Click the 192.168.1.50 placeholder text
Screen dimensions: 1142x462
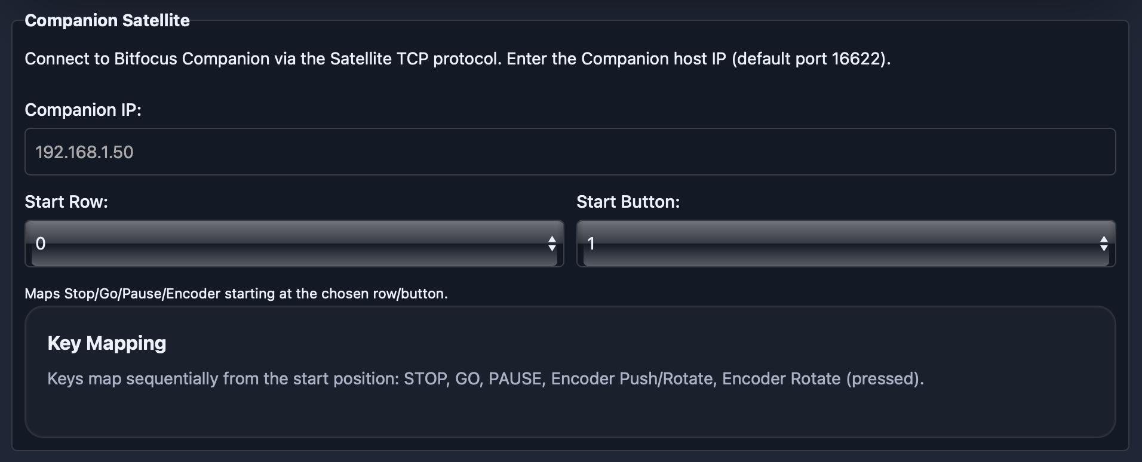pos(84,152)
